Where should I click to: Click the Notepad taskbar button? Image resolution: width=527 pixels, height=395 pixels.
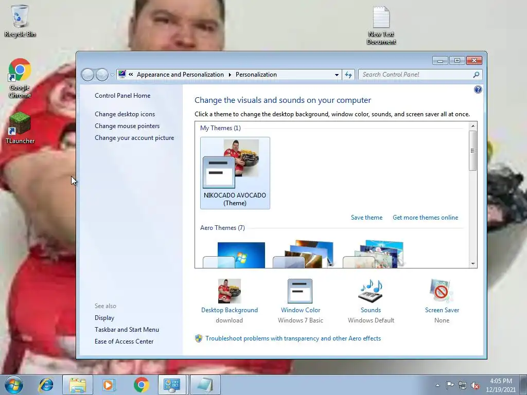pos(205,385)
